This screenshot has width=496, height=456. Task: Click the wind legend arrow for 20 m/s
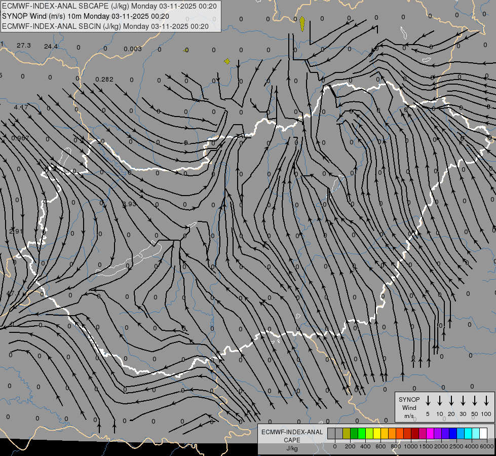coord(451,401)
